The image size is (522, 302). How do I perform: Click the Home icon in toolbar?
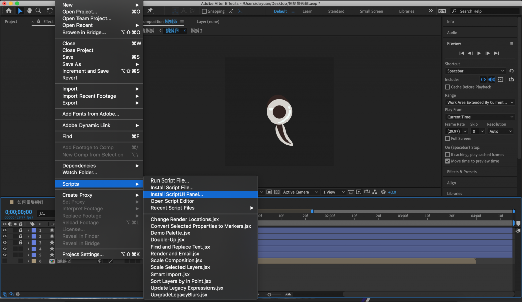[x=9, y=11]
